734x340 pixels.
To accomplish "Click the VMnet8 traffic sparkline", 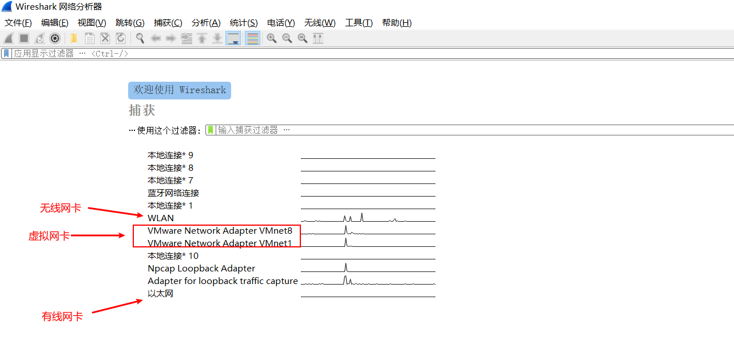I will click(x=368, y=230).
